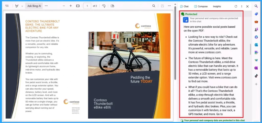Open the TikTok icon in sidebar
The image size is (262, 123).
click(256, 76)
